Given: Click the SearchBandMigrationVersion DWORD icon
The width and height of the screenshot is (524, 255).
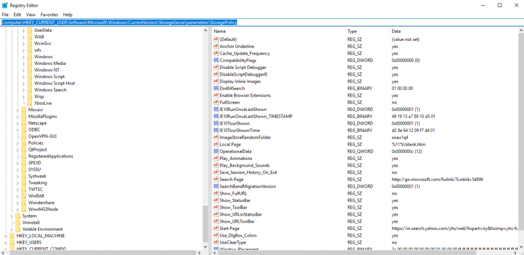Looking at the screenshot, I should pos(216,187).
